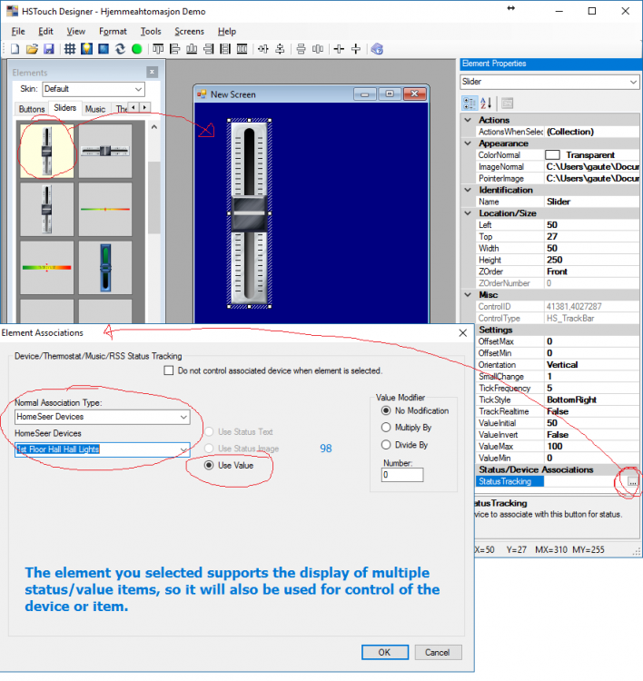Click the Open folder toolbar icon
The height and width of the screenshot is (681, 643).
pyautogui.click(x=32, y=49)
